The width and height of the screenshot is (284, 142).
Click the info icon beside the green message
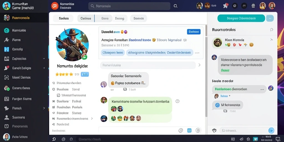tap(177, 101)
